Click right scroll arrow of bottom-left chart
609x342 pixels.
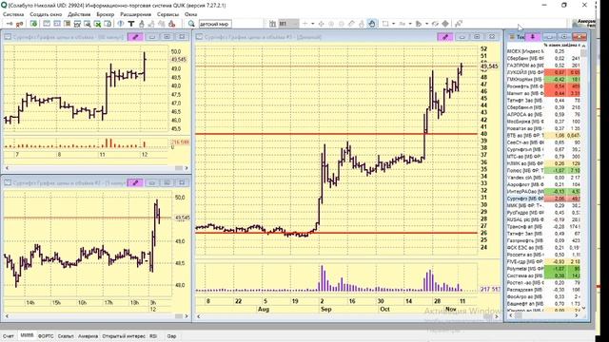click(x=187, y=316)
